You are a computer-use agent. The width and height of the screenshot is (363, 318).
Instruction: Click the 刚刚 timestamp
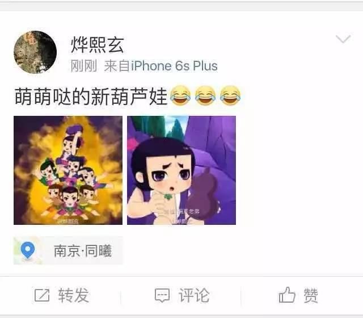pyautogui.click(x=84, y=66)
